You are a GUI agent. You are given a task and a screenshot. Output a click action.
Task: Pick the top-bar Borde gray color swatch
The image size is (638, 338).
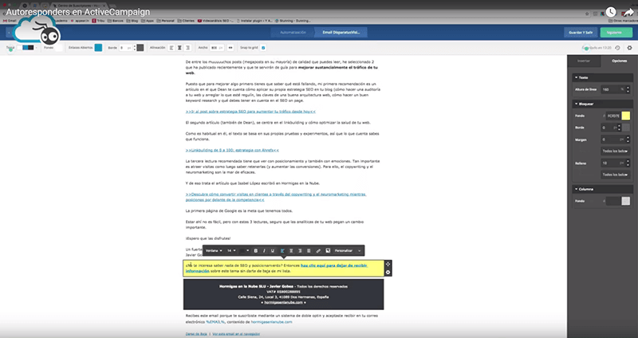140,48
